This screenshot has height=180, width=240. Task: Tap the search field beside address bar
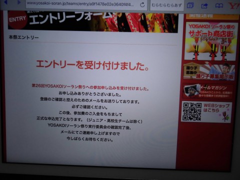pos(166,5)
